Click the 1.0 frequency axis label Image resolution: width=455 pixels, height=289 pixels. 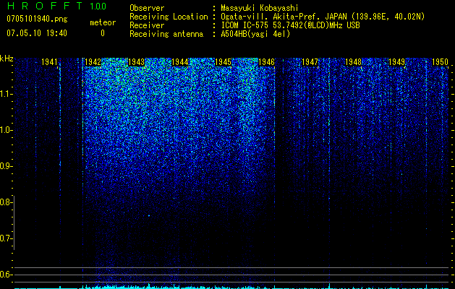coord(6,130)
